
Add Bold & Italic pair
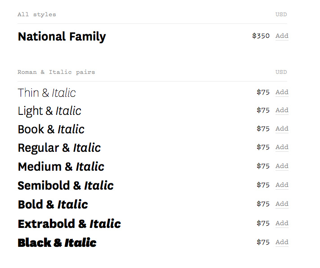pyautogui.click(x=282, y=204)
